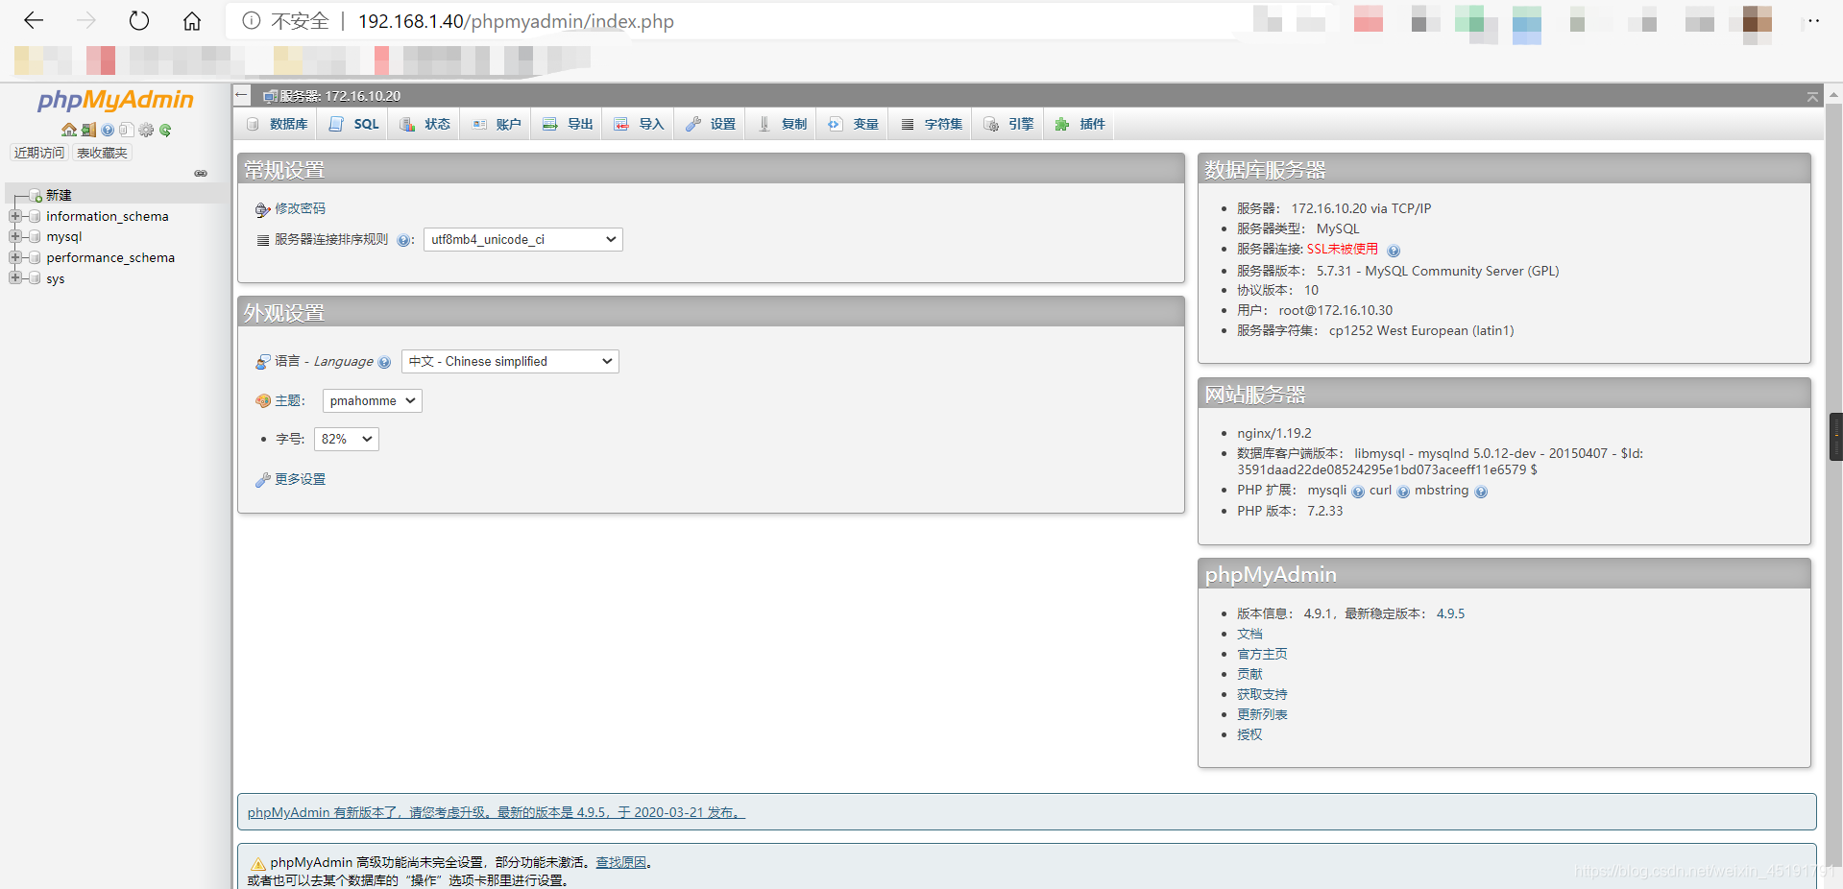The height and width of the screenshot is (889, 1843).
Task: Switch to the SQL tab
Action: 353,124
